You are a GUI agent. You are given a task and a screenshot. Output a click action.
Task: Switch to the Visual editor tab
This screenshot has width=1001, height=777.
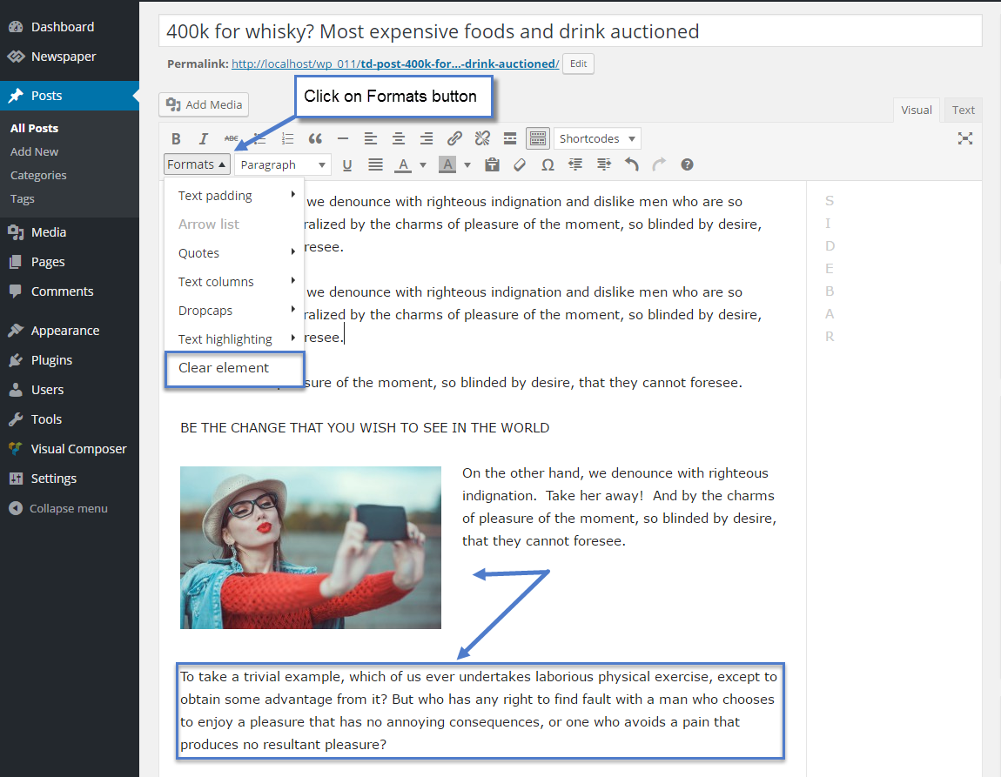(916, 110)
